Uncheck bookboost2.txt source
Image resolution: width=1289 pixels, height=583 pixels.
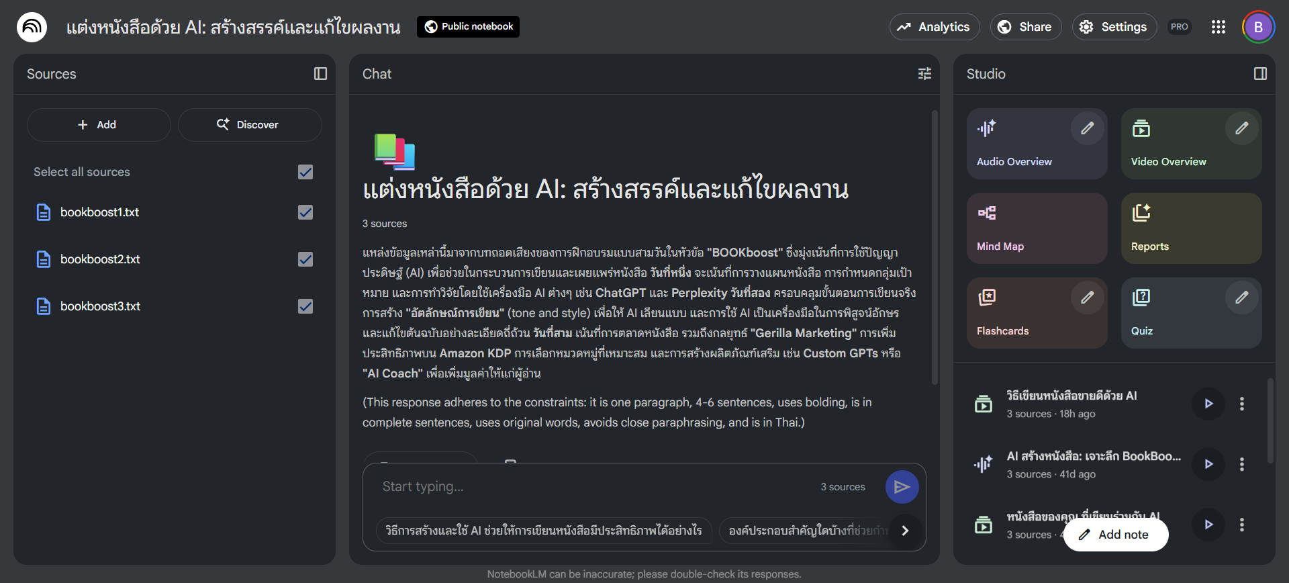[x=305, y=259]
